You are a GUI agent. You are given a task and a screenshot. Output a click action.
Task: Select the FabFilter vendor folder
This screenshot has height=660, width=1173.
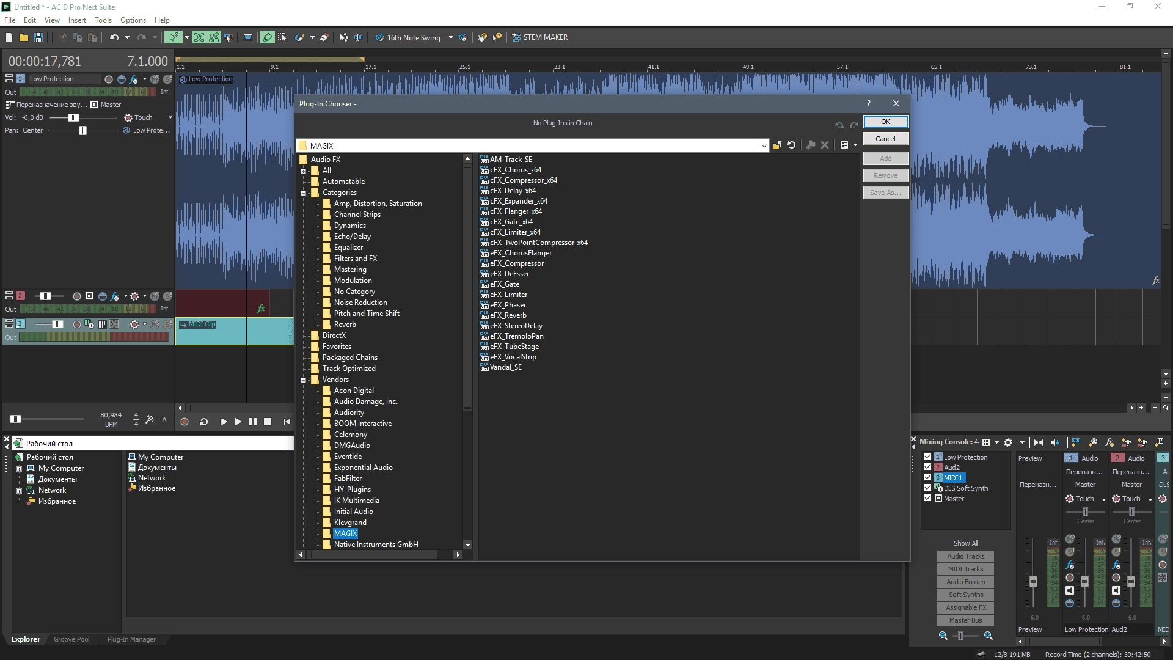[x=348, y=479]
